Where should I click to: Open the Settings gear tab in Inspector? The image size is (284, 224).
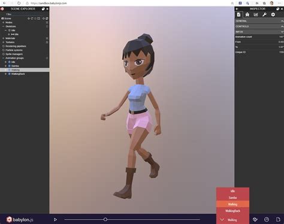click(273, 14)
